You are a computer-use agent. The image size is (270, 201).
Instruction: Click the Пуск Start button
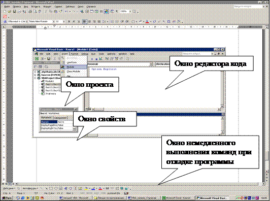pyautogui.click(x=7, y=198)
